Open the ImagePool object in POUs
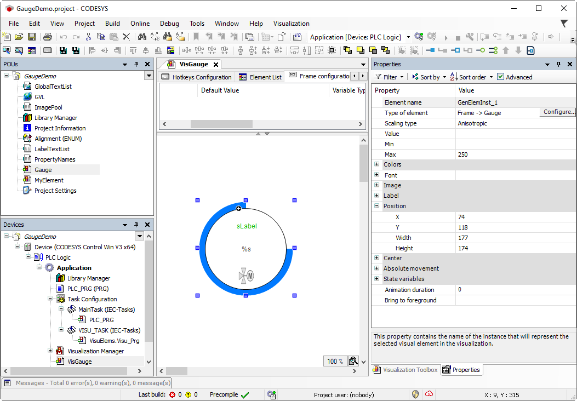This screenshot has height=401, width=577. 48,107
